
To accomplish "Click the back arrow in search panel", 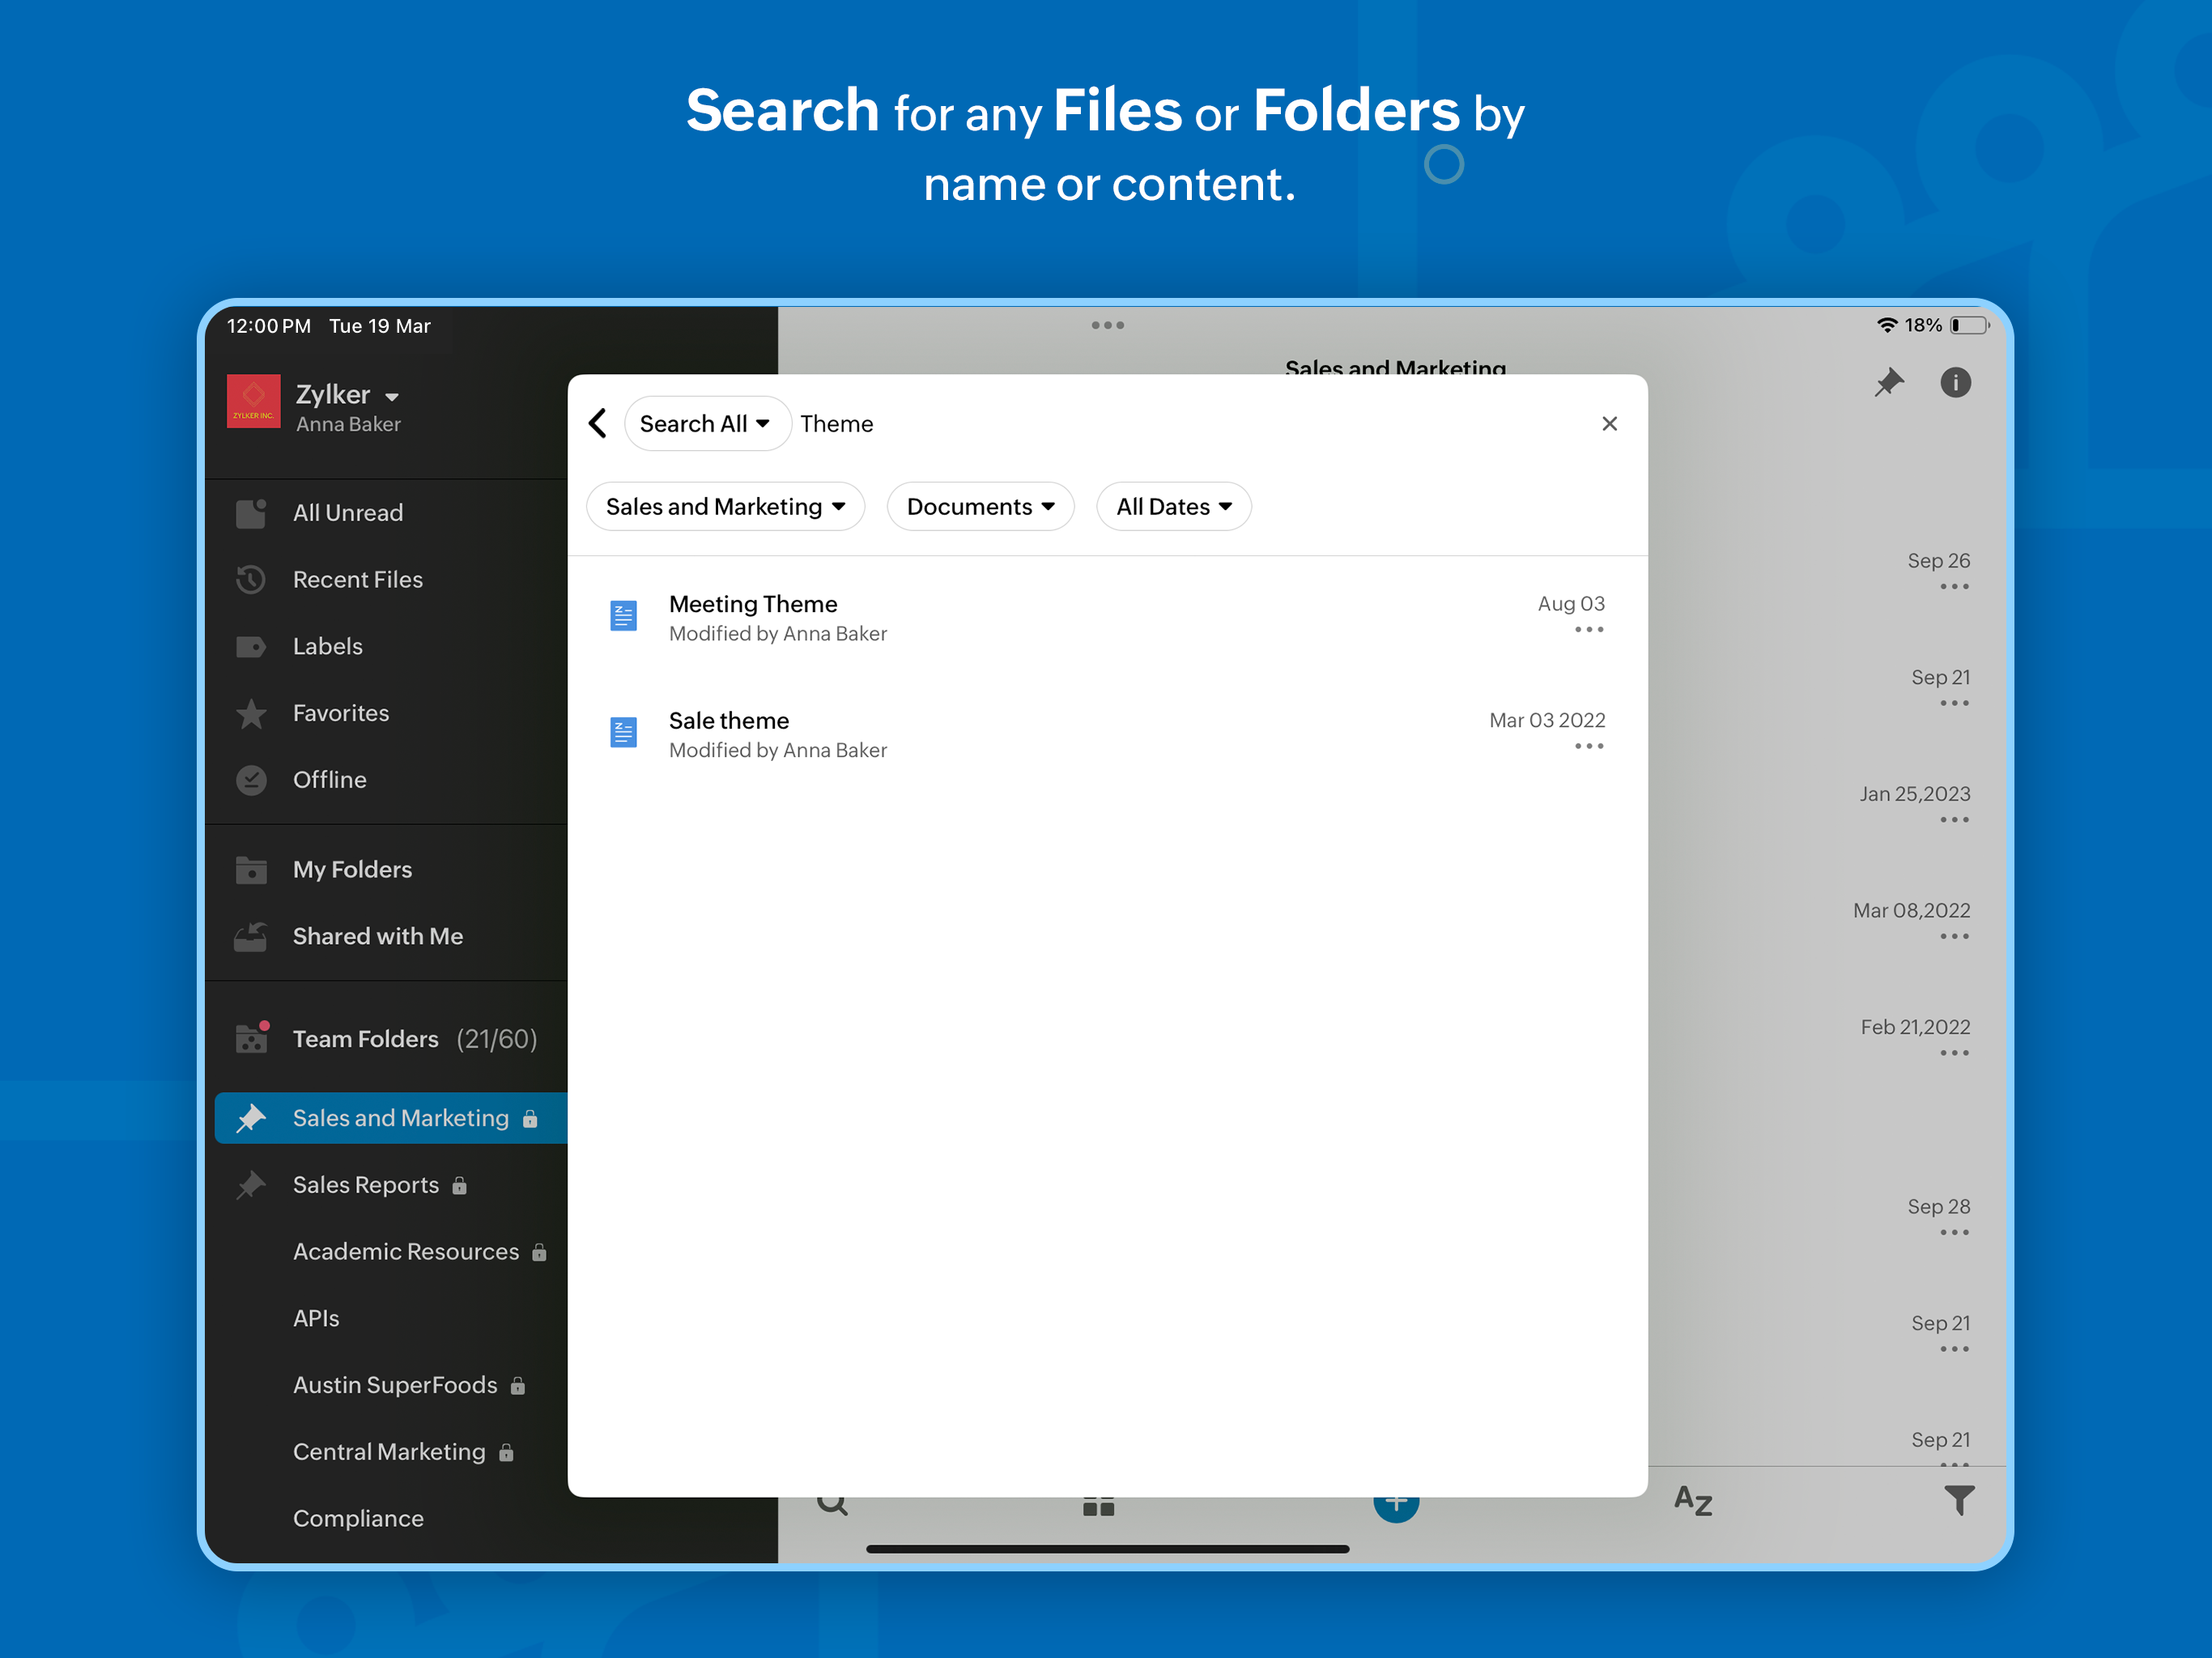I will pyautogui.click(x=598, y=423).
